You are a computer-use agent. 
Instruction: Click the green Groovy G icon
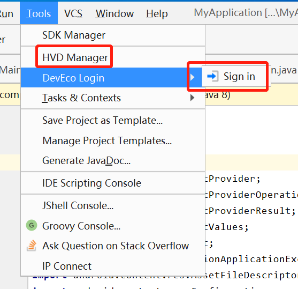coord(32,225)
